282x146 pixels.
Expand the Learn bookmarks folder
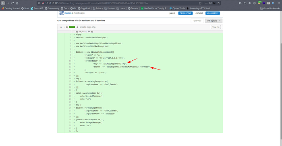pos(121,8)
